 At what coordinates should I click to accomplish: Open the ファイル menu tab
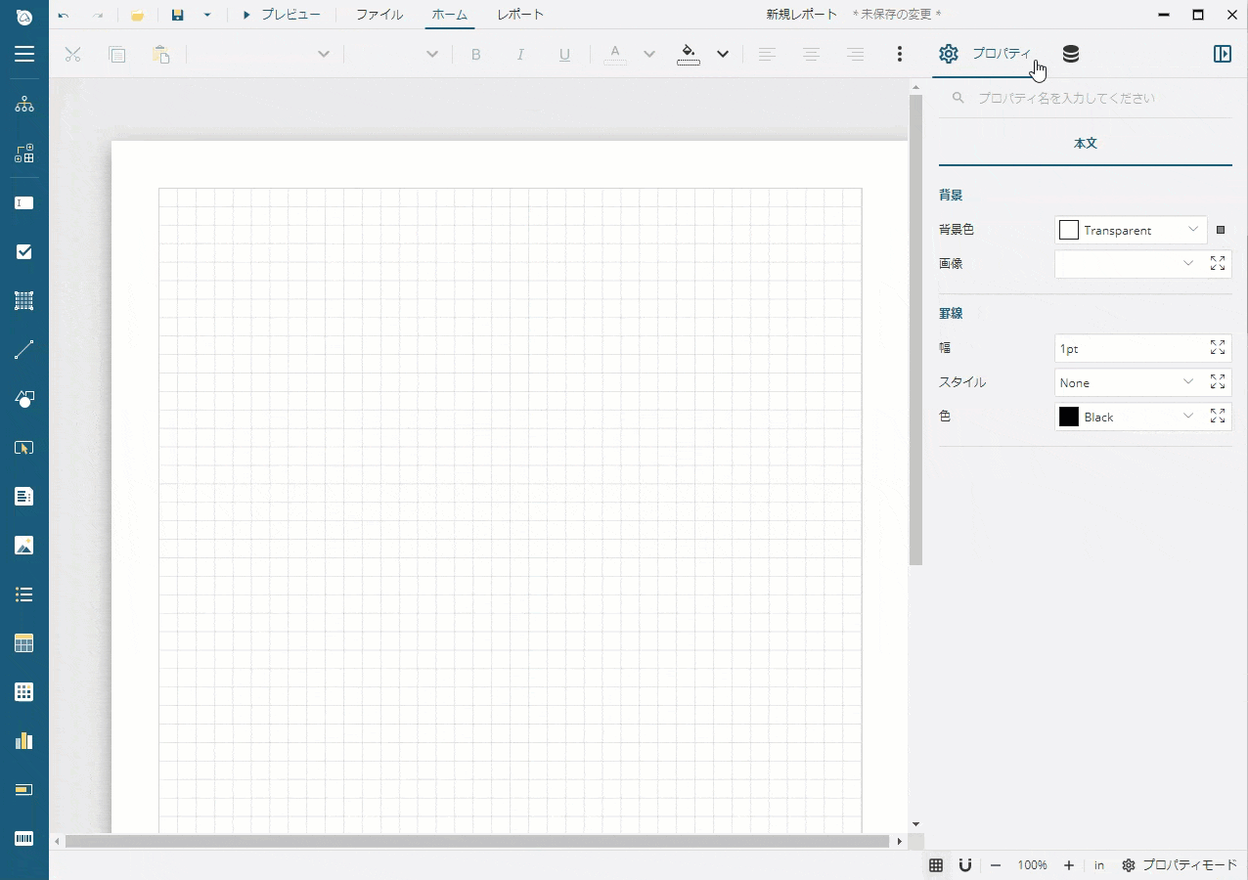[x=379, y=15]
